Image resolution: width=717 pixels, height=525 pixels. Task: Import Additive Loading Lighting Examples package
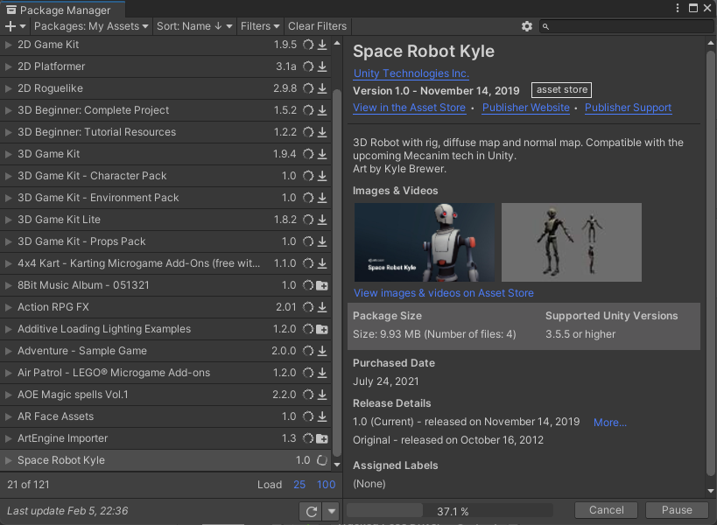pyautogui.click(x=322, y=330)
